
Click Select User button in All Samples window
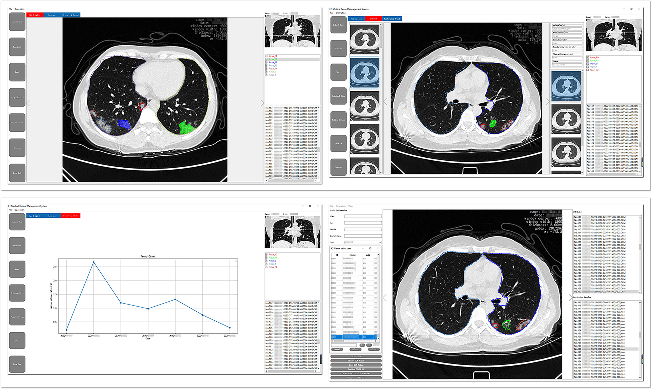(17, 22)
